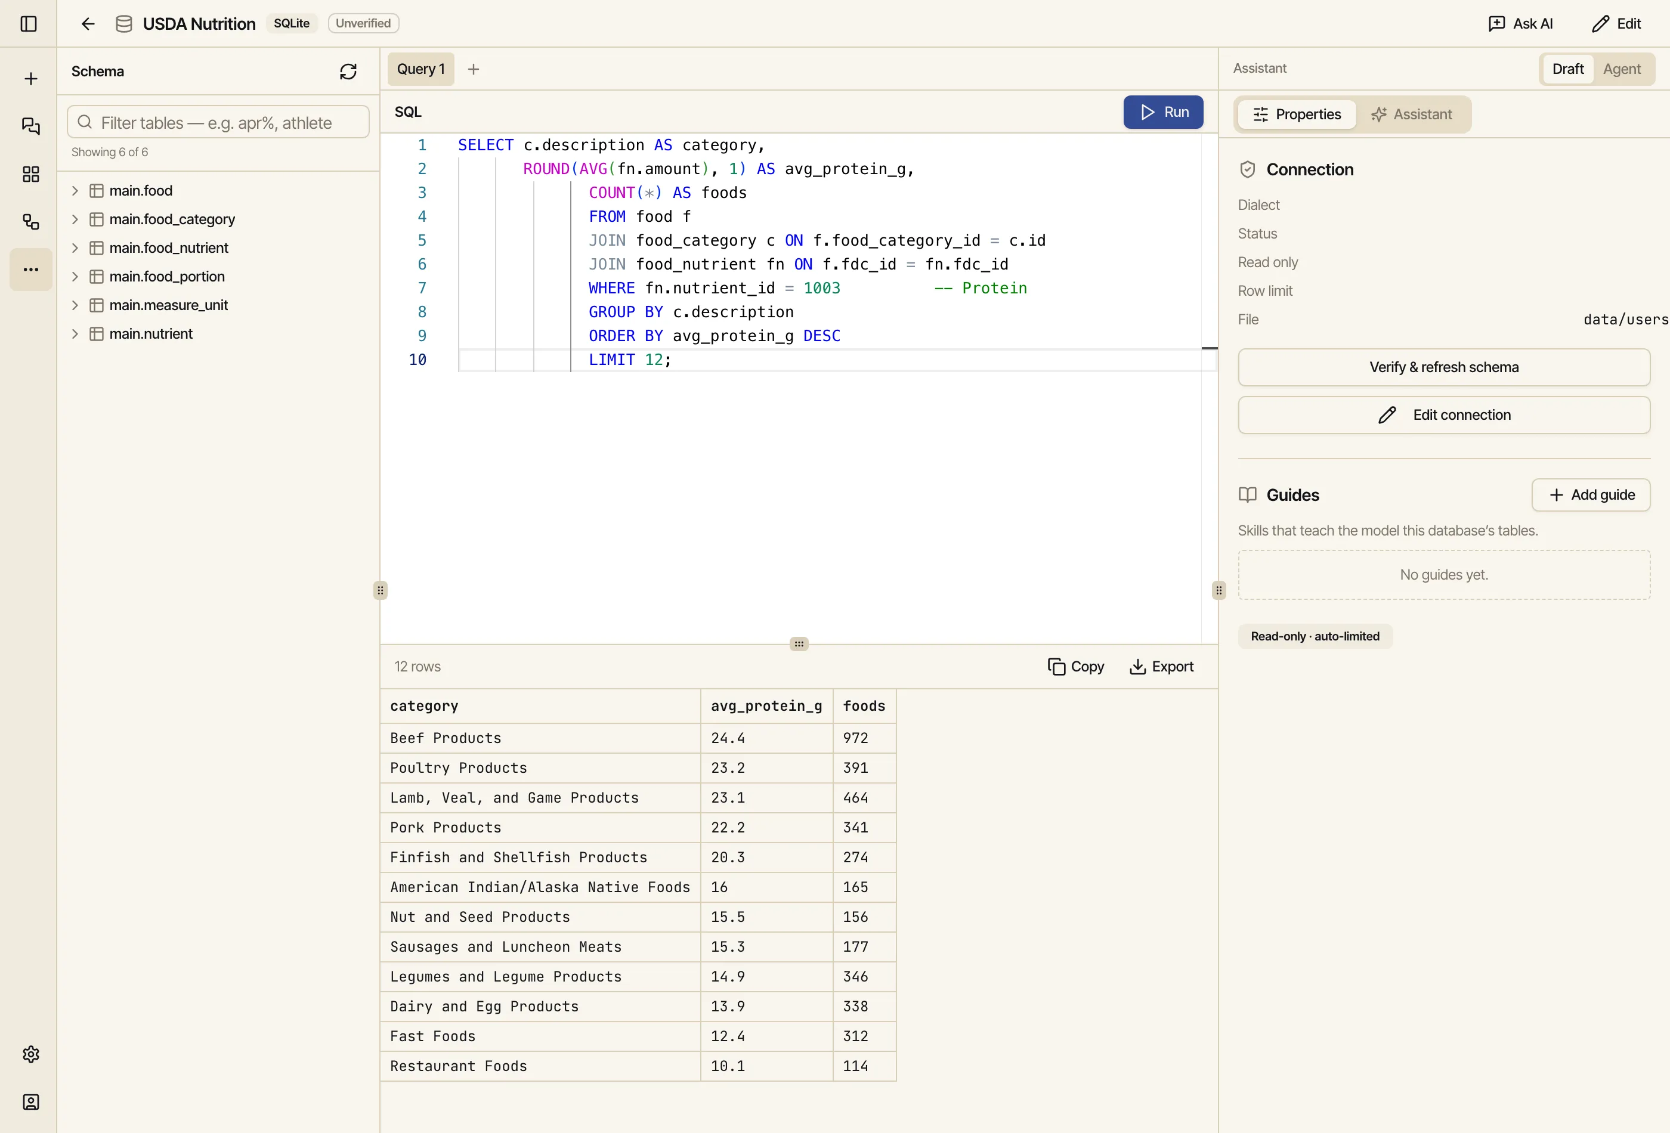Switch assistant mode to Agent

point(1621,69)
